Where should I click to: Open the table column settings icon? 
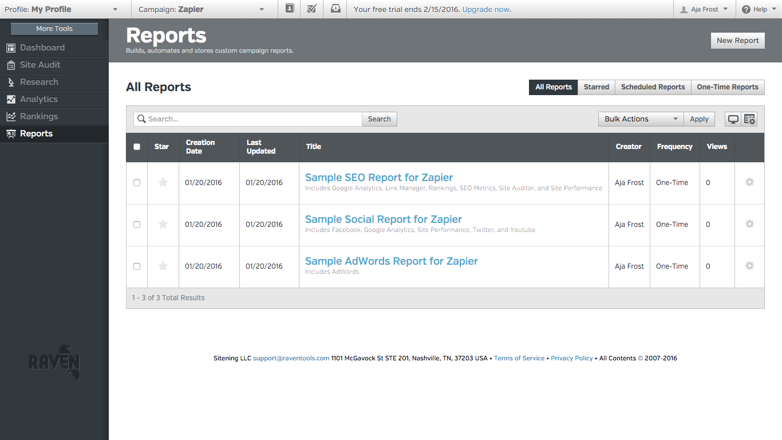tap(749, 119)
